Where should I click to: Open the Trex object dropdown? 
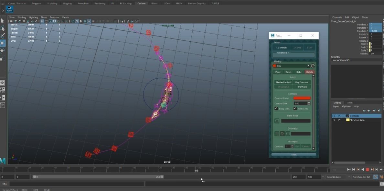pos(291,66)
